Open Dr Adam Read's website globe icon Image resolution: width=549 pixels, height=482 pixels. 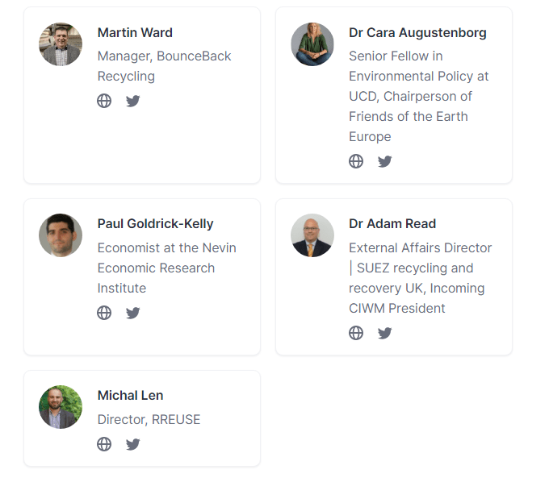[x=356, y=333]
